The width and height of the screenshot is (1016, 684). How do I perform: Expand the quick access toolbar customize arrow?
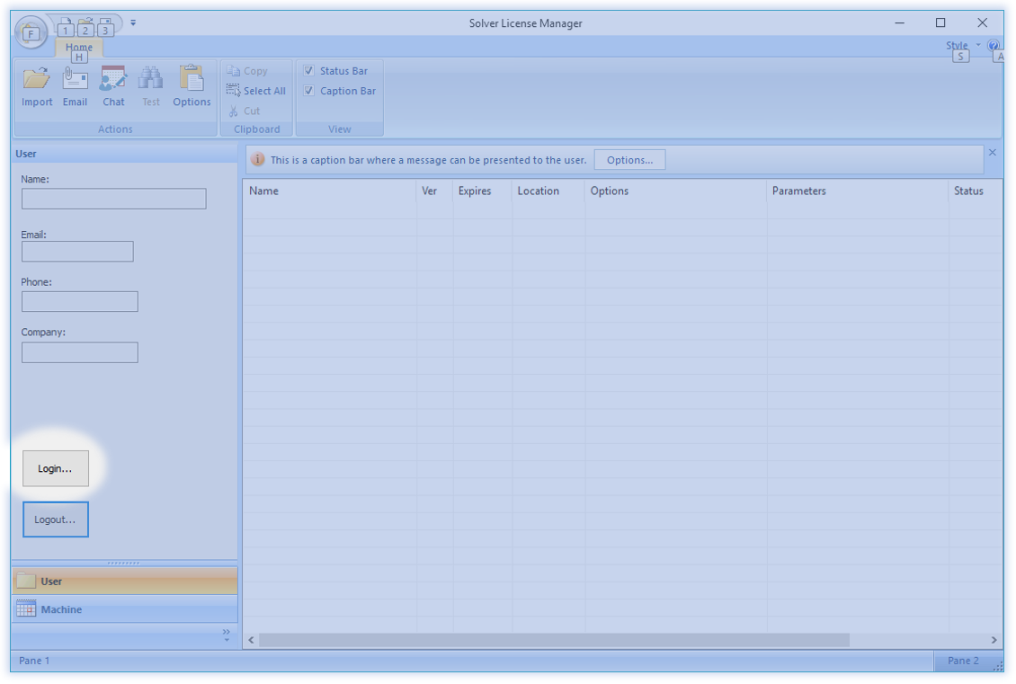pyautogui.click(x=133, y=22)
